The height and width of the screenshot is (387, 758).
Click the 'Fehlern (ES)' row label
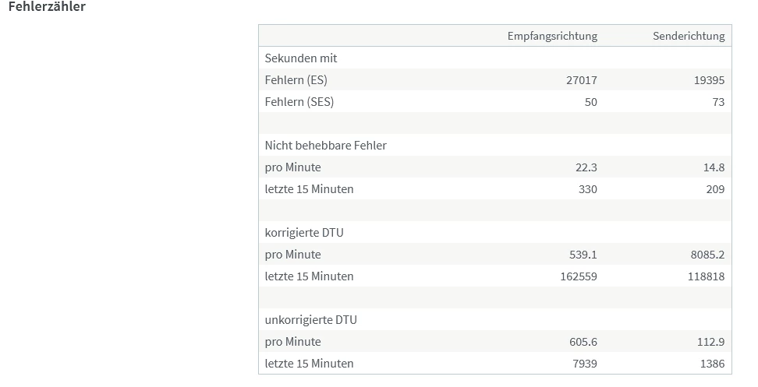coord(296,80)
